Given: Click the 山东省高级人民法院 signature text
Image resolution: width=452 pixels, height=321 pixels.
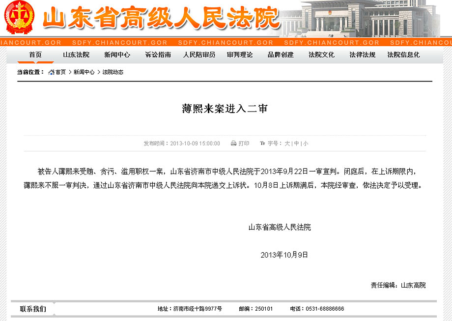Looking at the screenshot, I should click(280, 227).
